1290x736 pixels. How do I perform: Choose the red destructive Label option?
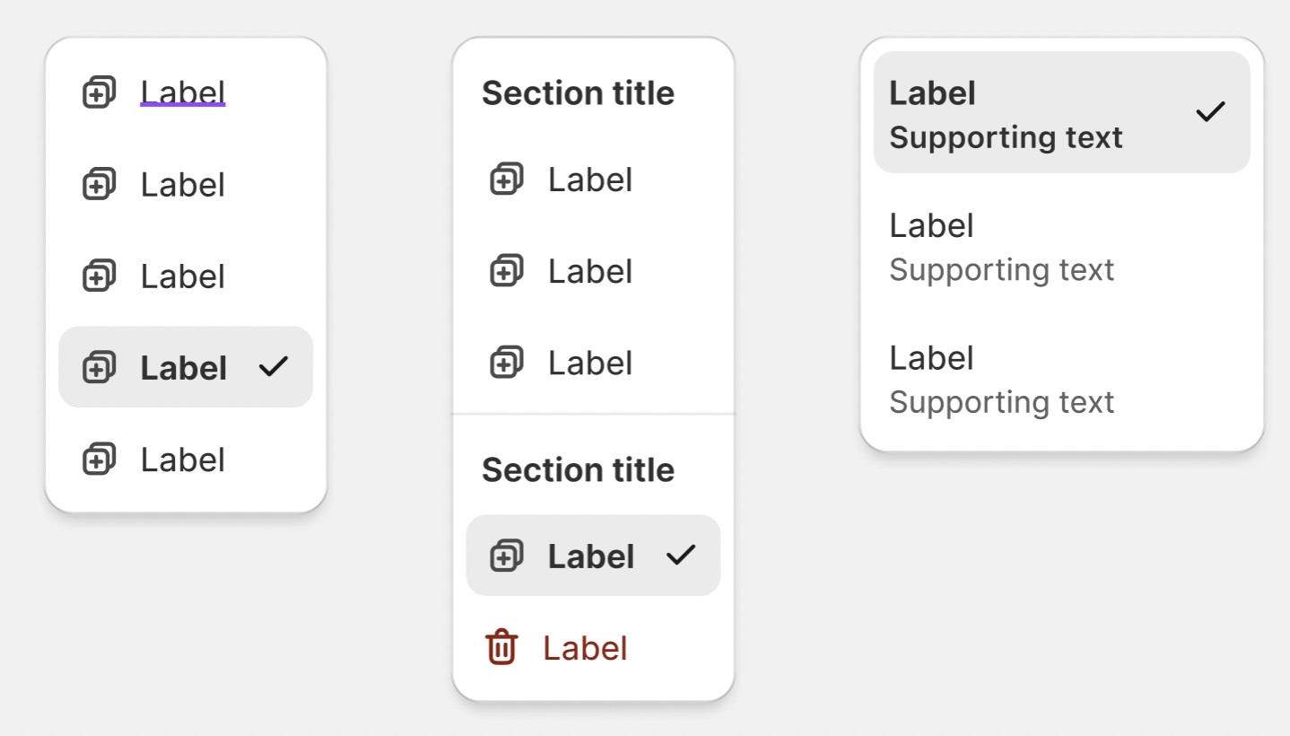tap(585, 648)
